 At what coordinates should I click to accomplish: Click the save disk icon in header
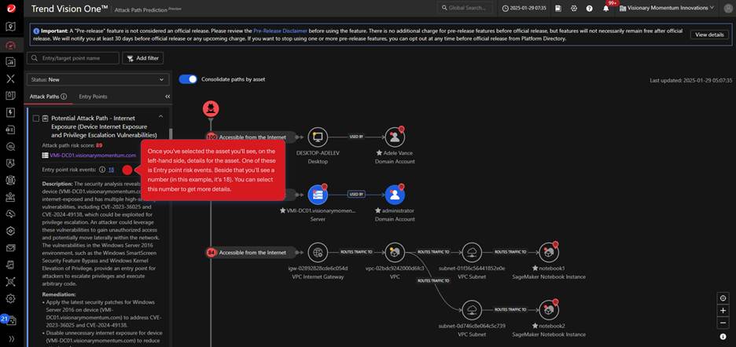tap(558, 8)
